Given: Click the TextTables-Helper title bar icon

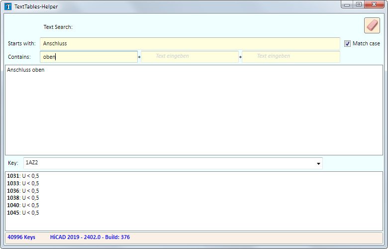Looking at the screenshot, I should point(8,6).
